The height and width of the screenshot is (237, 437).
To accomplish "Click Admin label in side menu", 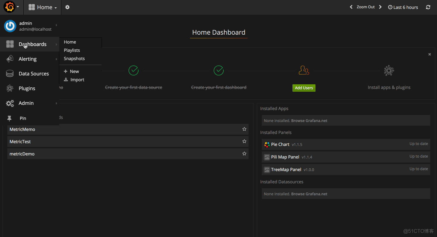I will pyautogui.click(x=26, y=103).
